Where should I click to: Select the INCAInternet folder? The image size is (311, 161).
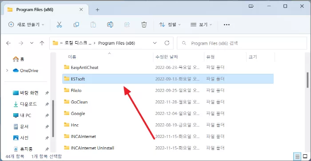(168, 137)
